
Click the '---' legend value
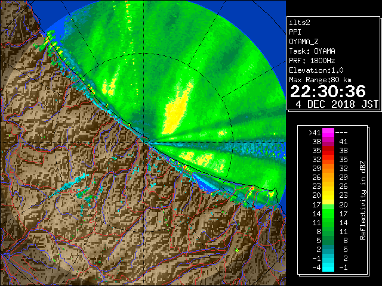pos(341,132)
